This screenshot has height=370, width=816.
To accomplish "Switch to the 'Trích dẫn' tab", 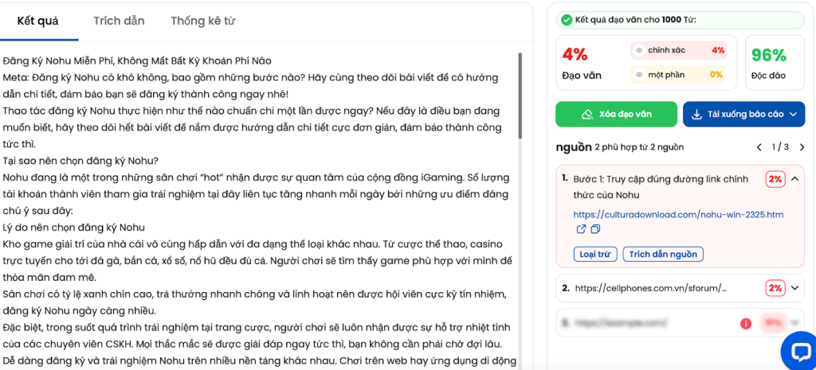I will coord(119,21).
